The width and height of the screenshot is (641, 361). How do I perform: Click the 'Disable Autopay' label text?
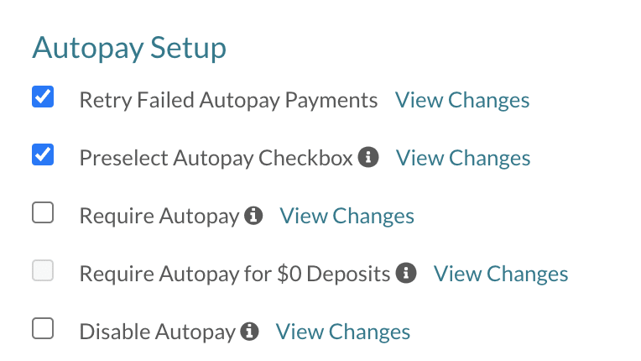tap(157, 332)
